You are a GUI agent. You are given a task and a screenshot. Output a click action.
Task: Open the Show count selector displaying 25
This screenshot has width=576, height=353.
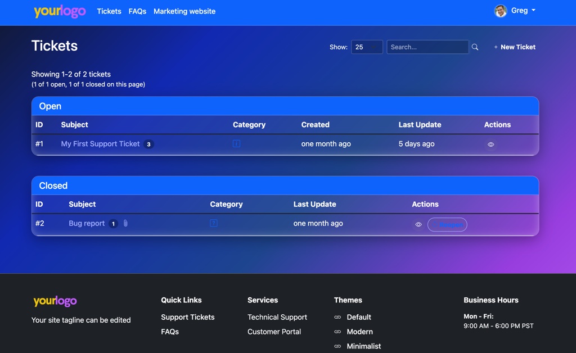click(367, 47)
